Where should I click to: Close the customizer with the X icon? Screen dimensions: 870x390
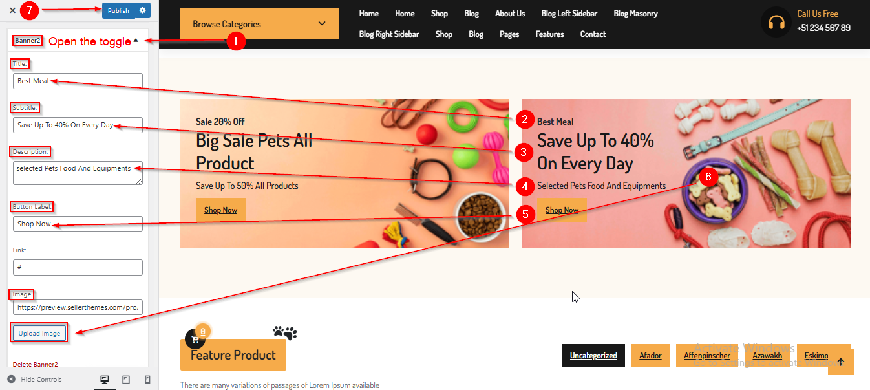12,10
